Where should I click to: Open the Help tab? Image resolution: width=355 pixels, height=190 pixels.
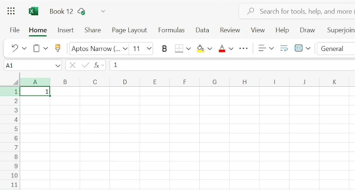coord(282,30)
